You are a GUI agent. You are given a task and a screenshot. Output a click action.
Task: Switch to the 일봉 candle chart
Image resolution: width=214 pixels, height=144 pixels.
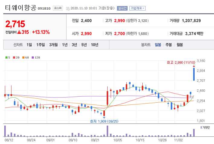(x=158, y=45)
